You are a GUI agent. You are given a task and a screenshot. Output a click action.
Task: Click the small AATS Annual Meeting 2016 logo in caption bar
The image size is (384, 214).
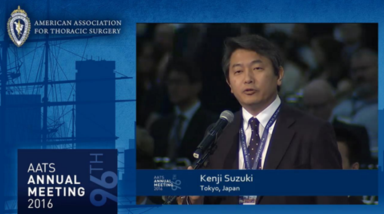tap(167, 183)
